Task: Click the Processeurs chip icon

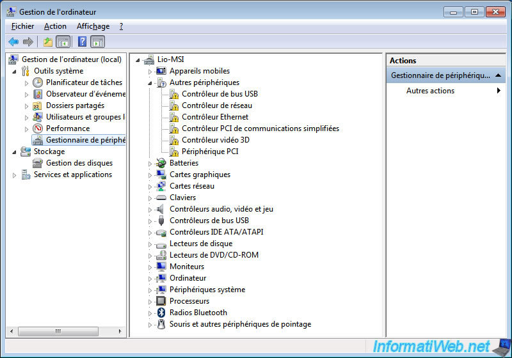Action: pyautogui.click(x=161, y=301)
